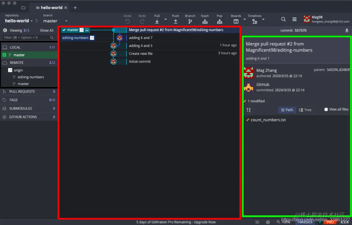Image resolution: width=352 pixels, height=225 pixels.
Task: Collapse the REMOTE section
Action: pyautogui.click(x=29, y=63)
